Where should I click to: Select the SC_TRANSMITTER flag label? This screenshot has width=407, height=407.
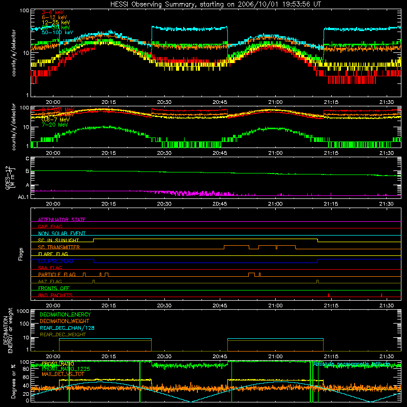pyautogui.click(x=59, y=247)
